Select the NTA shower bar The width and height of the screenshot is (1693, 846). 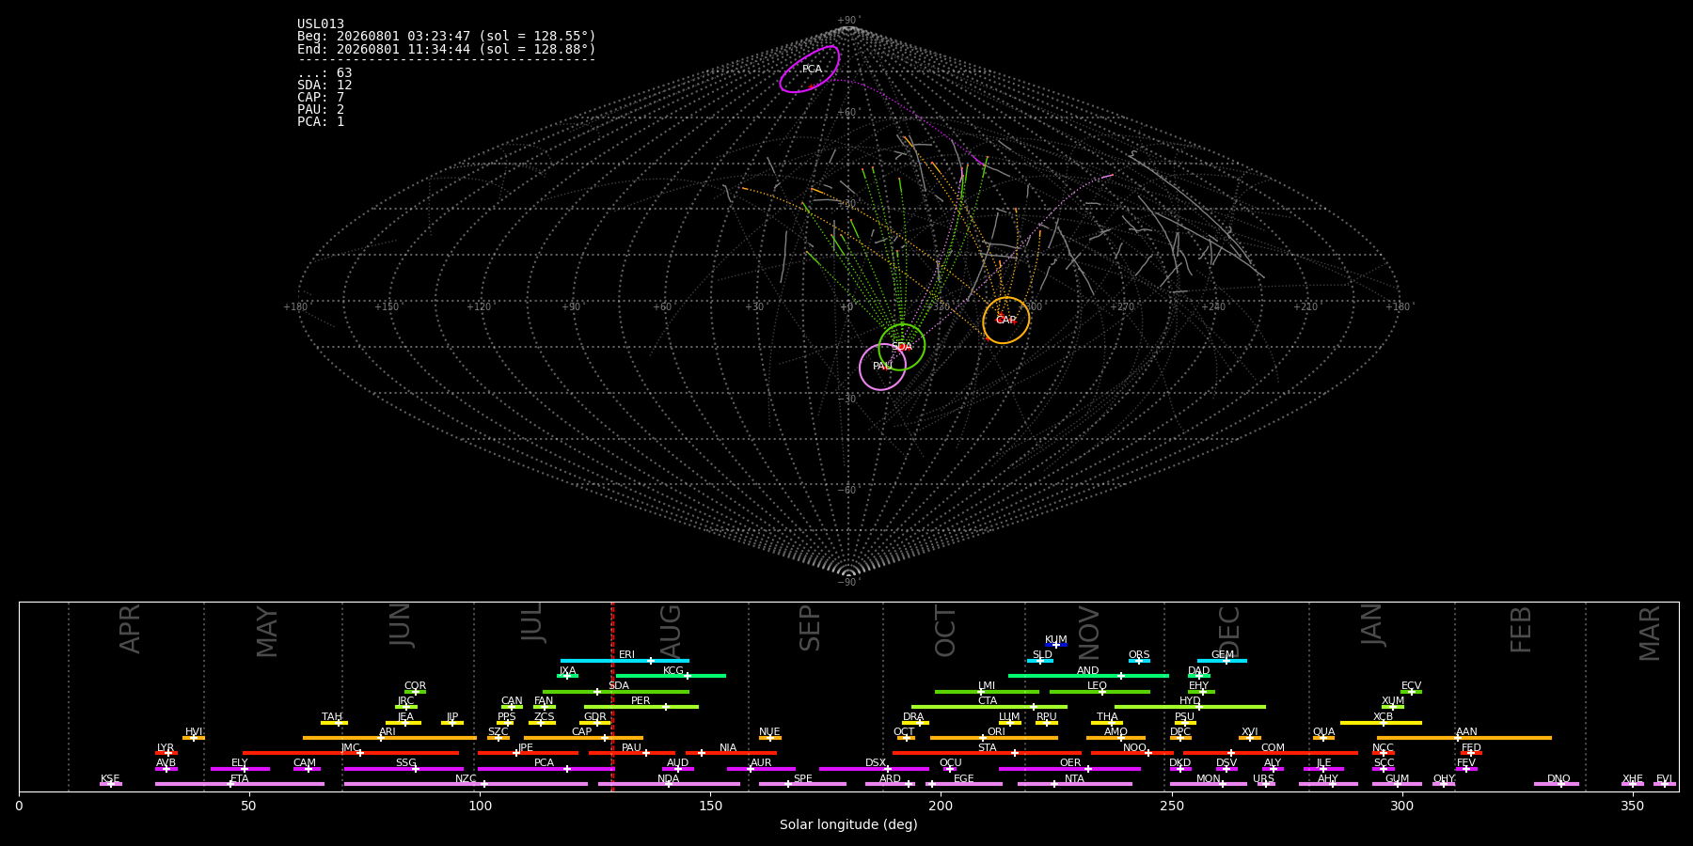(1074, 784)
